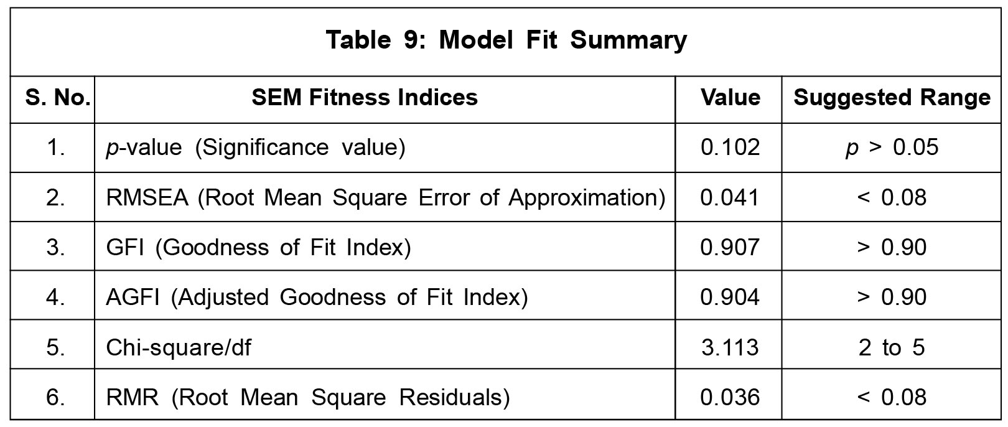Click the Table 9: Model Fit Summary title
Image resolution: width=1008 pixels, height=427 pixels.
506,40
